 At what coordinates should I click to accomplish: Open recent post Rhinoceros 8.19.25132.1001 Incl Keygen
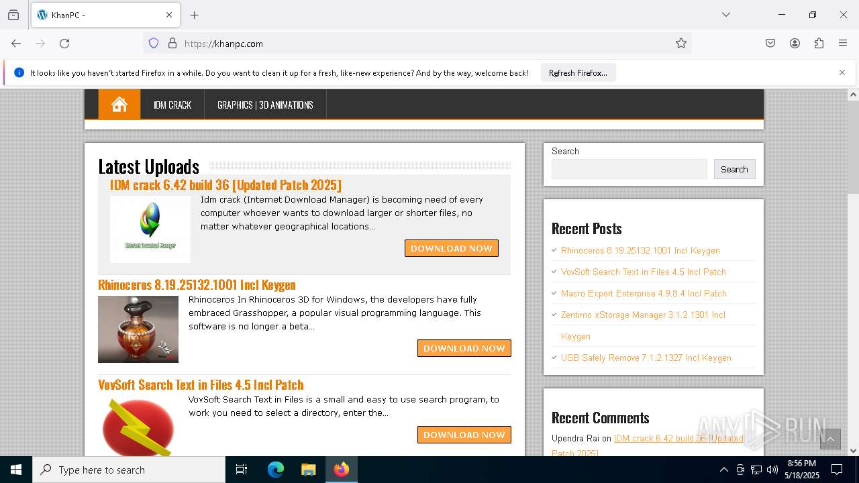point(640,250)
